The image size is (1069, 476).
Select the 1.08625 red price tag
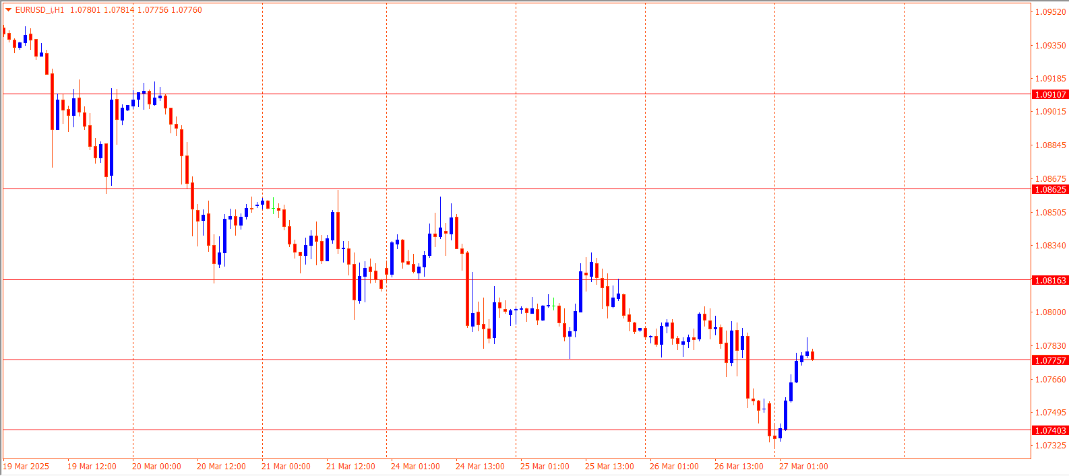[1050, 190]
